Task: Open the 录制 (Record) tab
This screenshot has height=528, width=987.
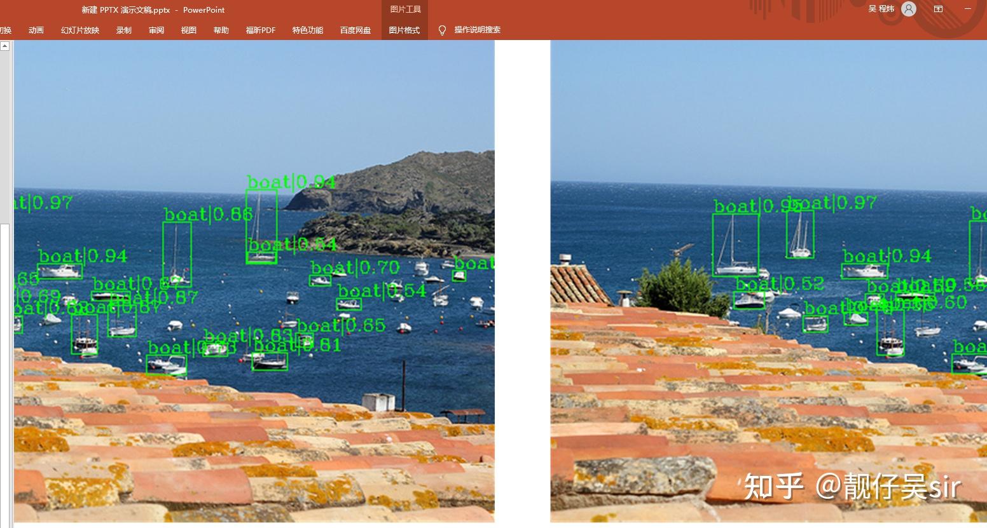Action: coord(124,30)
